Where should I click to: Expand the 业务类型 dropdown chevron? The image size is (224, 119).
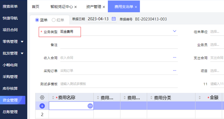point(175,31)
